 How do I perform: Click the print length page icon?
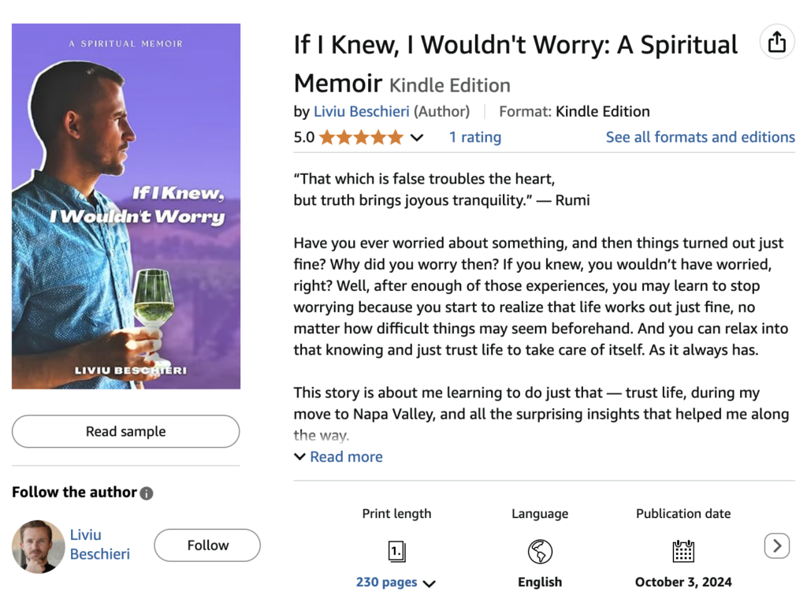(396, 551)
